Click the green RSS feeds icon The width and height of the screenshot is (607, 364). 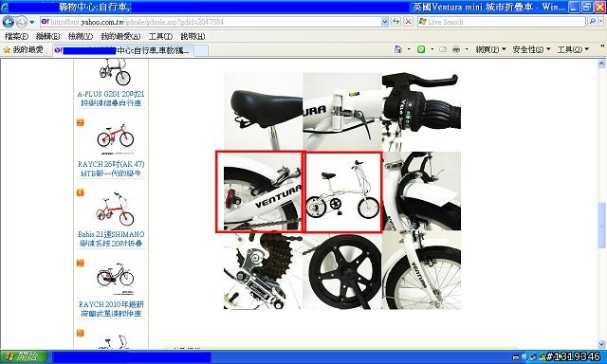pos(421,49)
